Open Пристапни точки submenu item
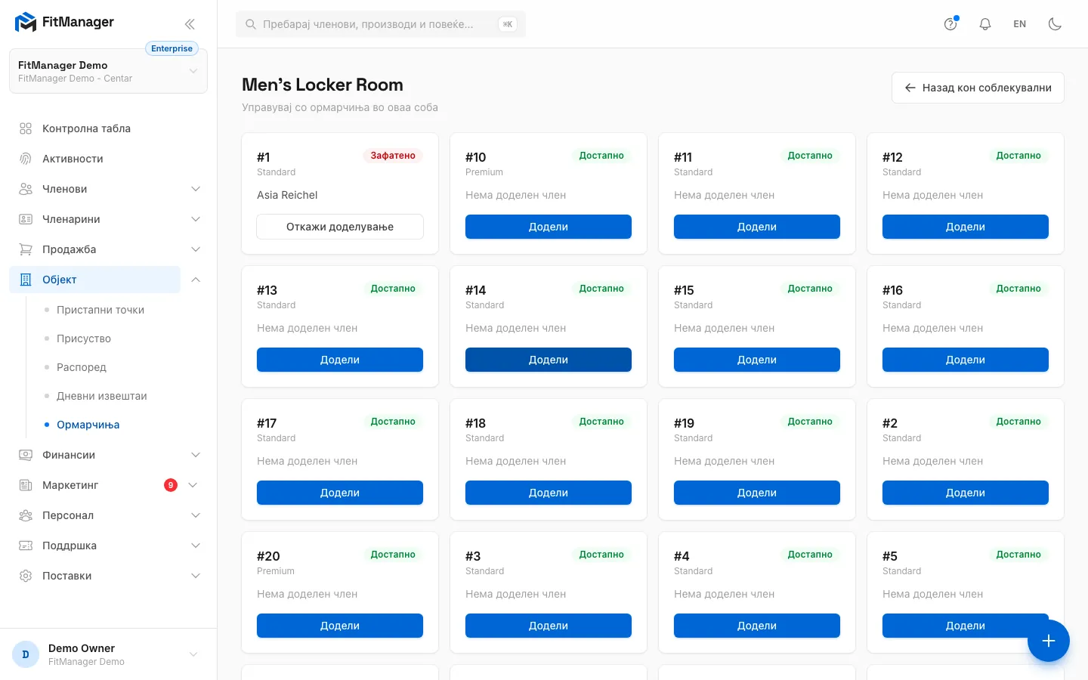Image resolution: width=1088 pixels, height=680 pixels. click(x=100, y=310)
